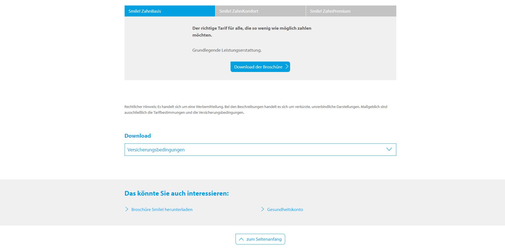Select the Smile! ZahnPremium tab
505x250 pixels.
(x=351, y=11)
